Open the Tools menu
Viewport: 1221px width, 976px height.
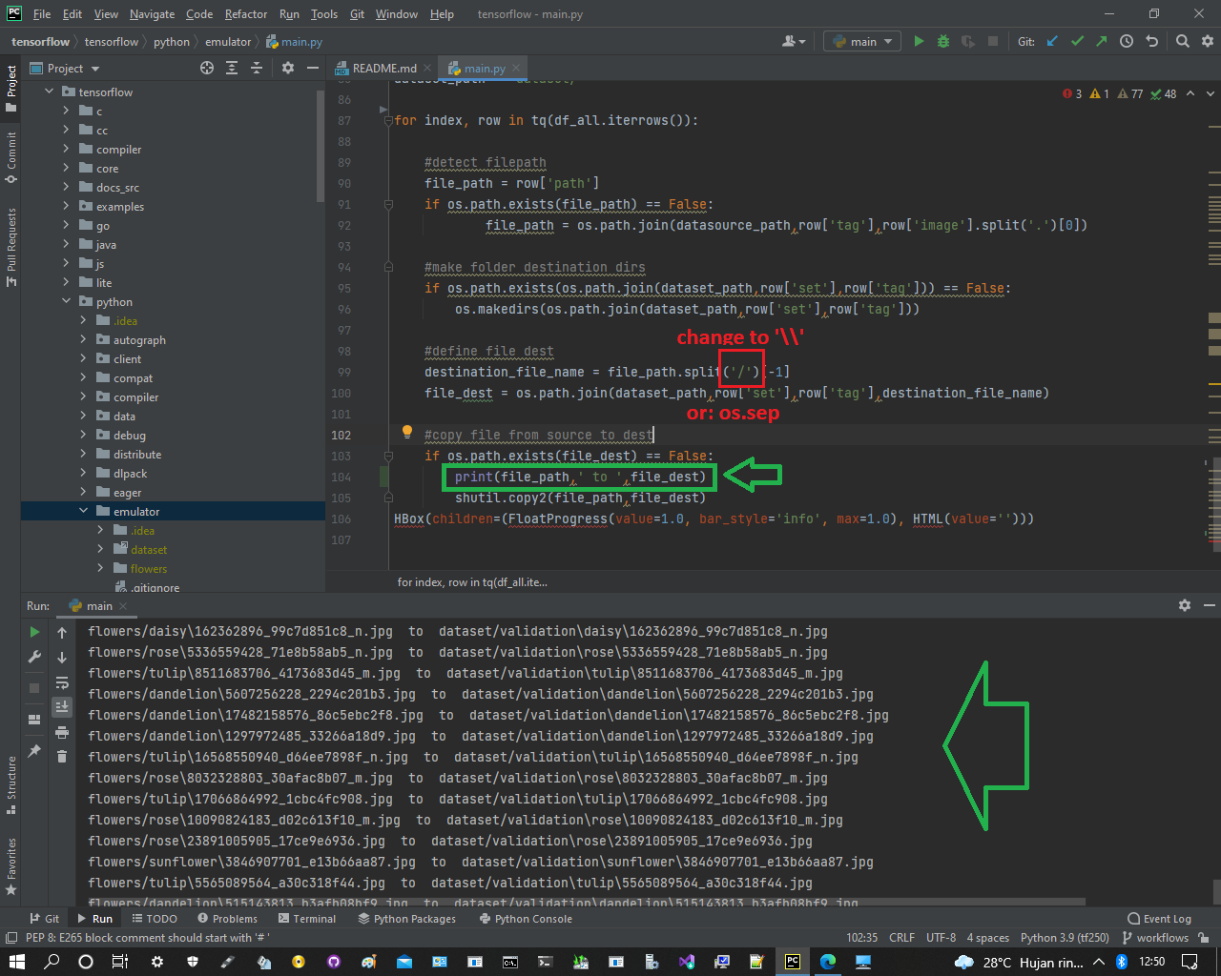[x=324, y=14]
